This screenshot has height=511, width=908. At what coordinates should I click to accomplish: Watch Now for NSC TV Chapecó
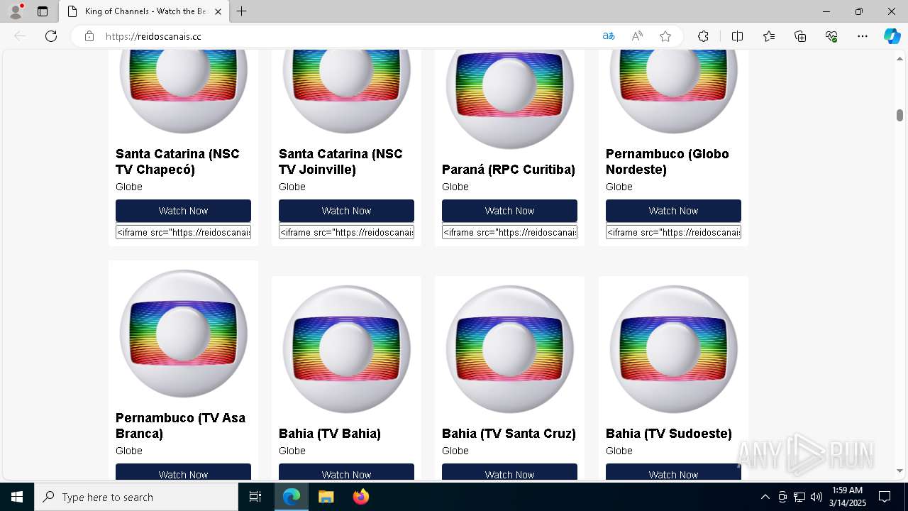point(183,211)
